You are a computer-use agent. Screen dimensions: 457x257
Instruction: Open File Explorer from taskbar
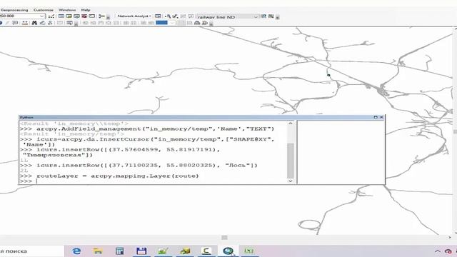tap(98, 251)
